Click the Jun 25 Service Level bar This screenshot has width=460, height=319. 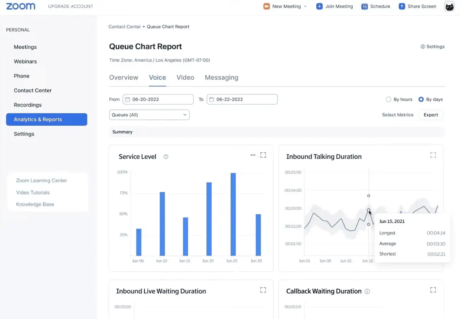[233, 214]
